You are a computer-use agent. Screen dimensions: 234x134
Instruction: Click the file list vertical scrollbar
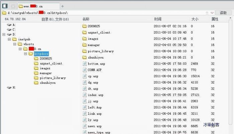[x=230, y=72]
